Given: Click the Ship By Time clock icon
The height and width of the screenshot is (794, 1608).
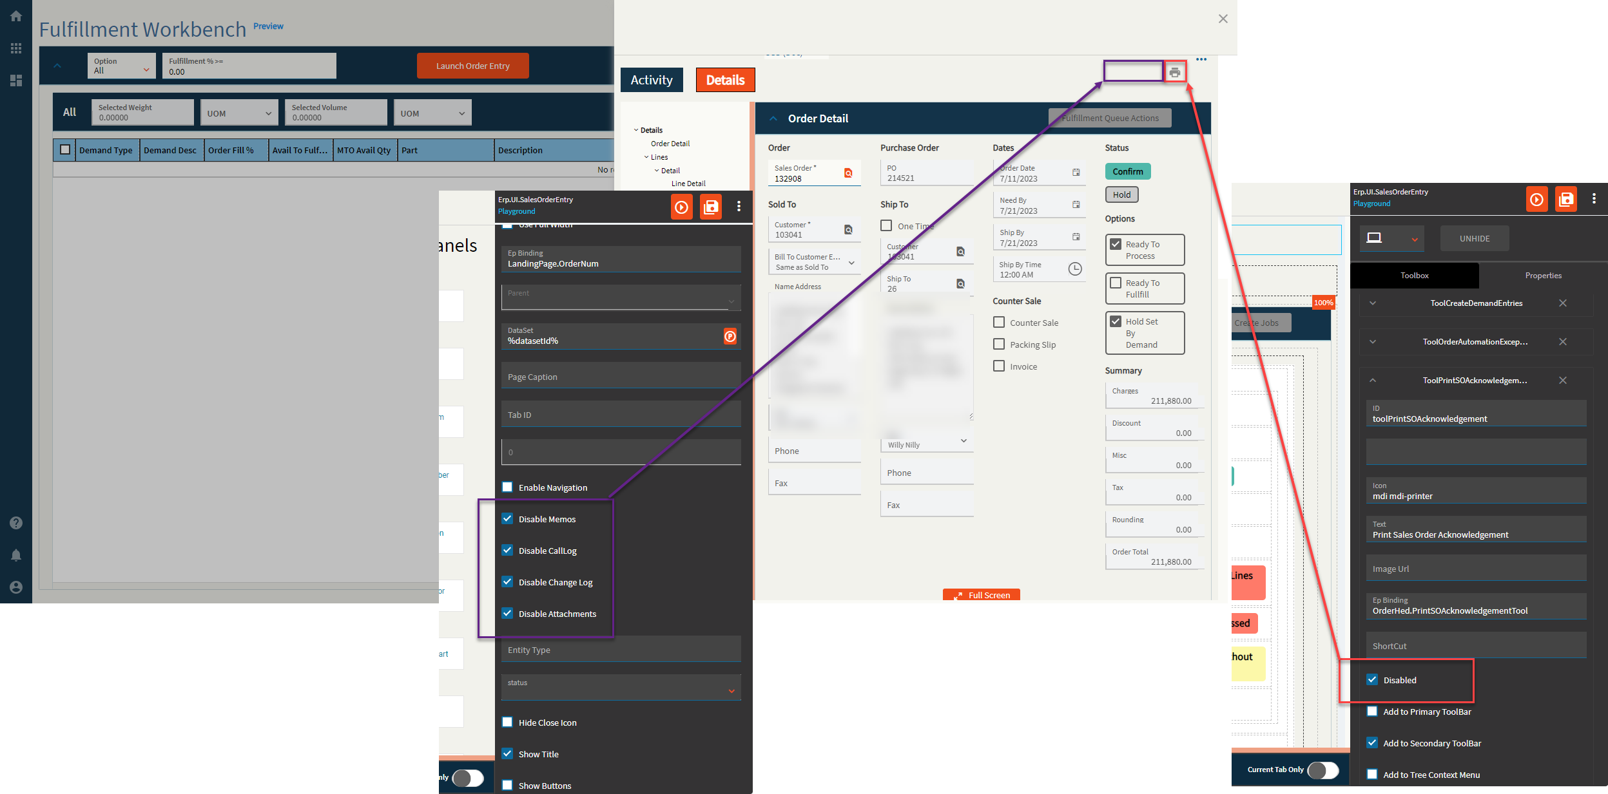Looking at the screenshot, I should (1074, 269).
